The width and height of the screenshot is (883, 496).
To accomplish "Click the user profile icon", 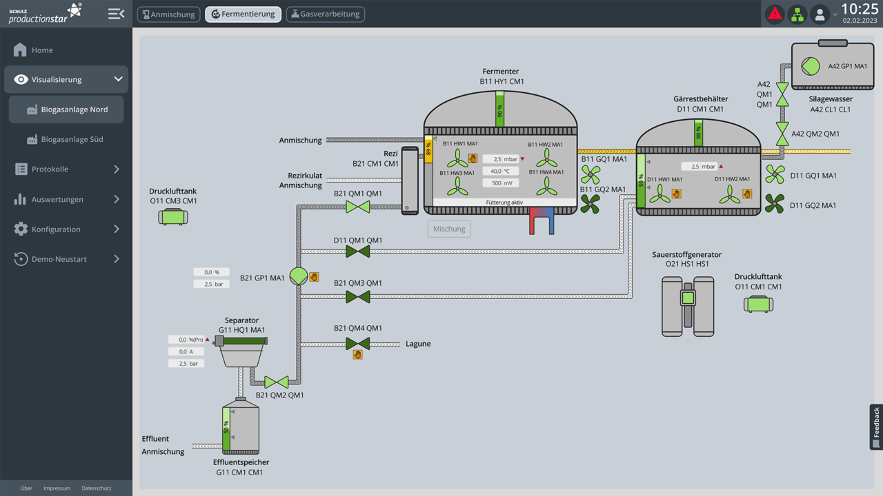I will click(x=820, y=14).
